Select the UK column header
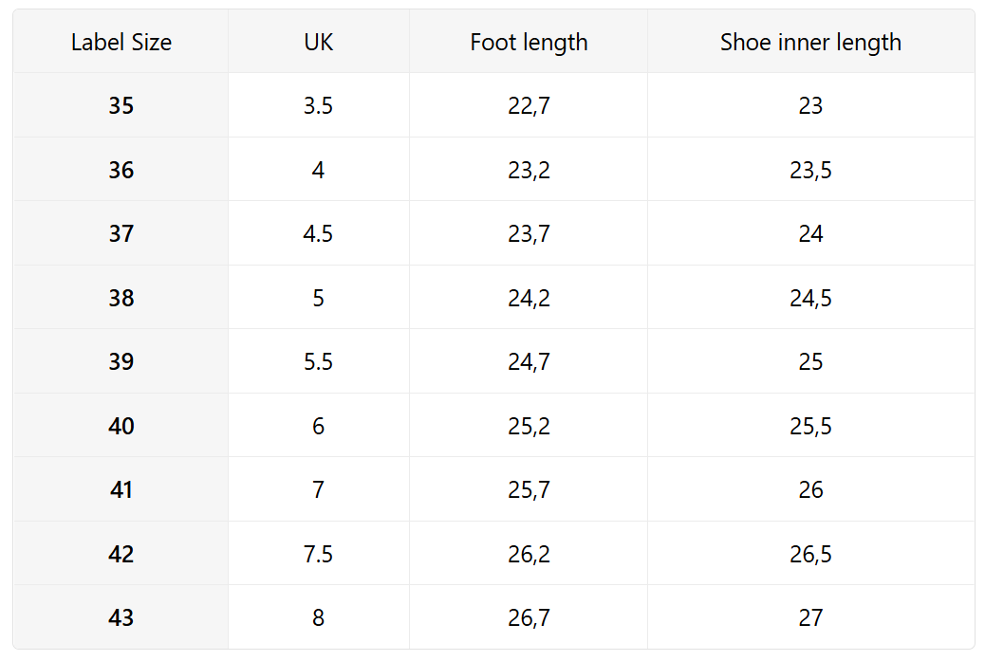The image size is (985, 661). pyautogui.click(x=319, y=43)
